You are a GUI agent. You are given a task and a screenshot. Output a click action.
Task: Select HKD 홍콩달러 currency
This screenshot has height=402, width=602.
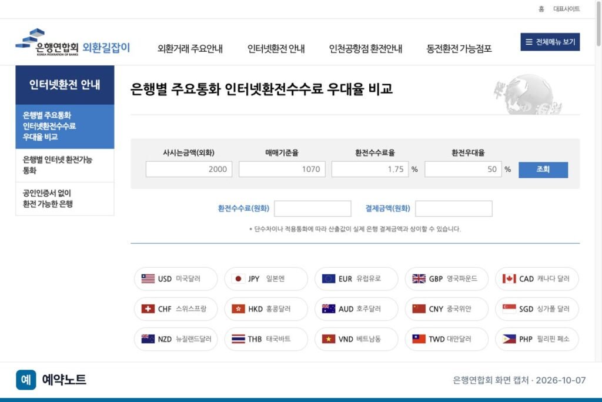[266, 308]
